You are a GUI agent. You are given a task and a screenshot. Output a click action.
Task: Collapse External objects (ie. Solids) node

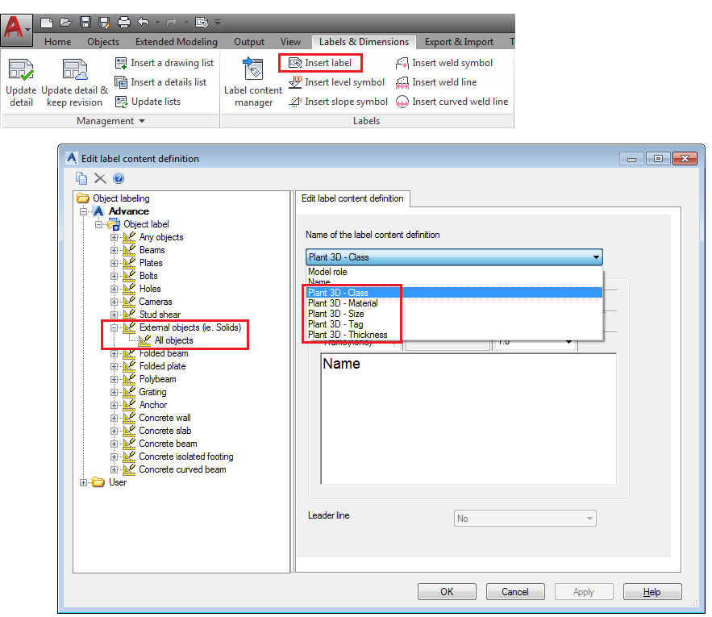pyautogui.click(x=114, y=327)
